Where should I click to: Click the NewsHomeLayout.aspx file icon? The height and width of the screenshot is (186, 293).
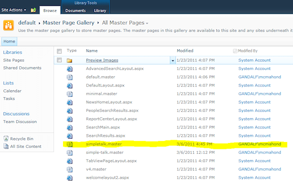(x=69, y=103)
